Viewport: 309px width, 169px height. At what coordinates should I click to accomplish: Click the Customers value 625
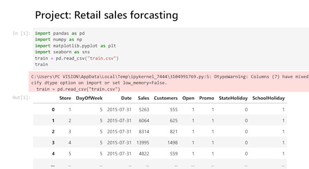pos(174,121)
